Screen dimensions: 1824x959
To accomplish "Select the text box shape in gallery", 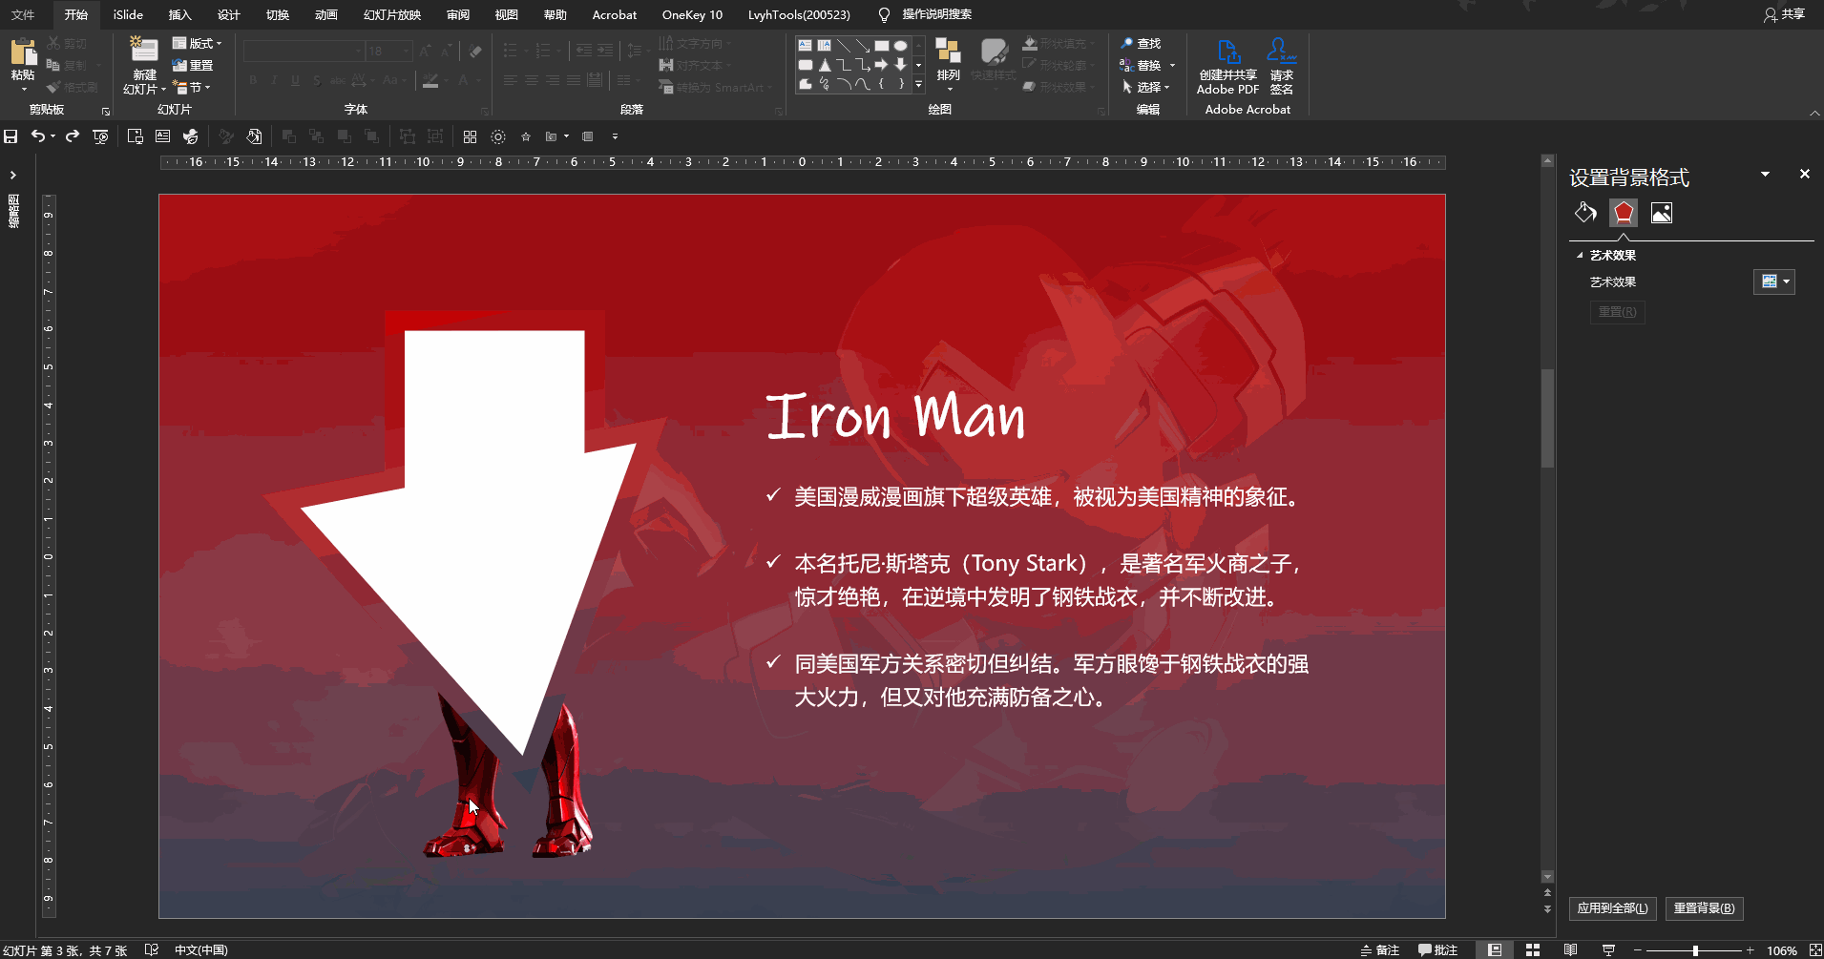I will click(805, 45).
